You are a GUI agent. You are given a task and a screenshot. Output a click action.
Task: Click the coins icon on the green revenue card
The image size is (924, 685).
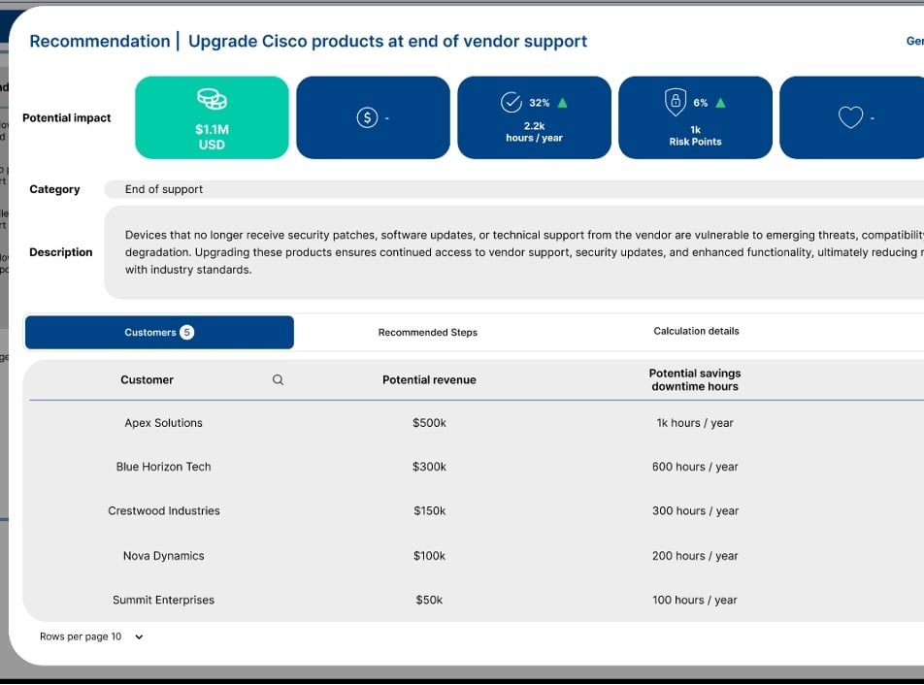(x=212, y=99)
